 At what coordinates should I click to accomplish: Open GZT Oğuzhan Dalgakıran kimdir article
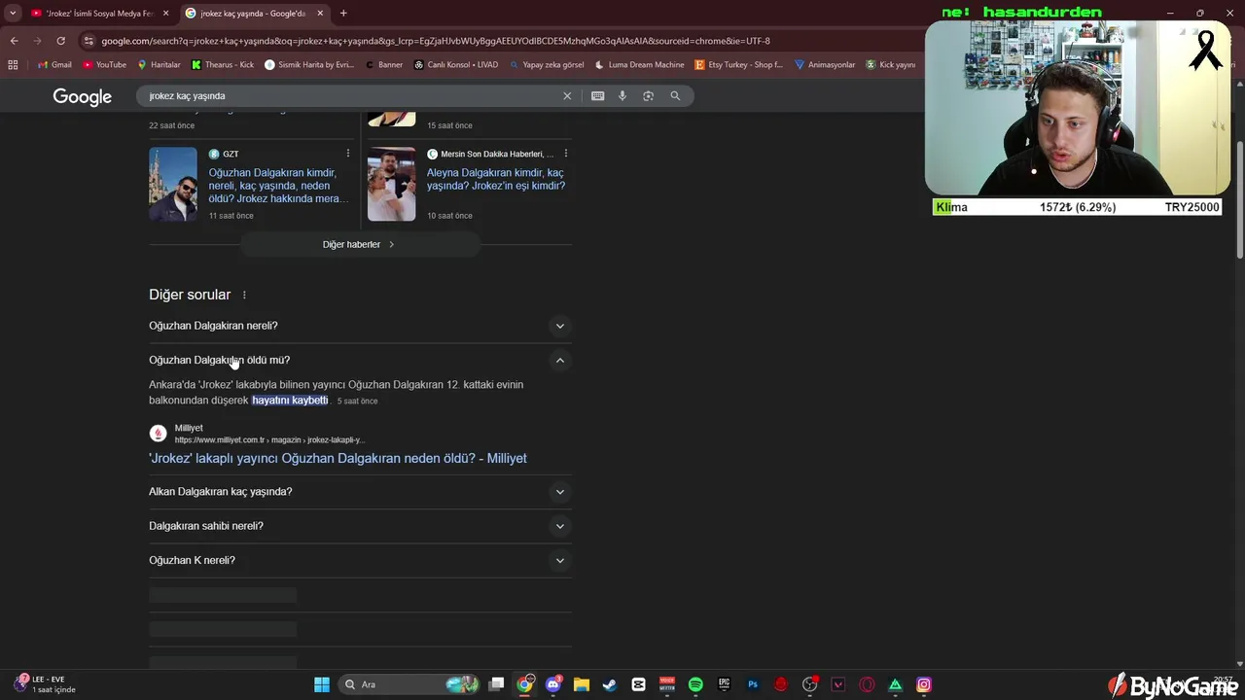pos(278,186)
